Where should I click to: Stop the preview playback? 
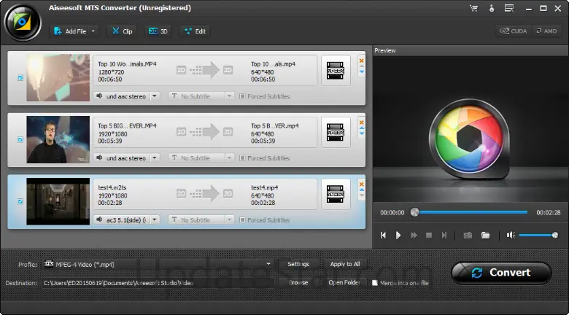(428, 236)
